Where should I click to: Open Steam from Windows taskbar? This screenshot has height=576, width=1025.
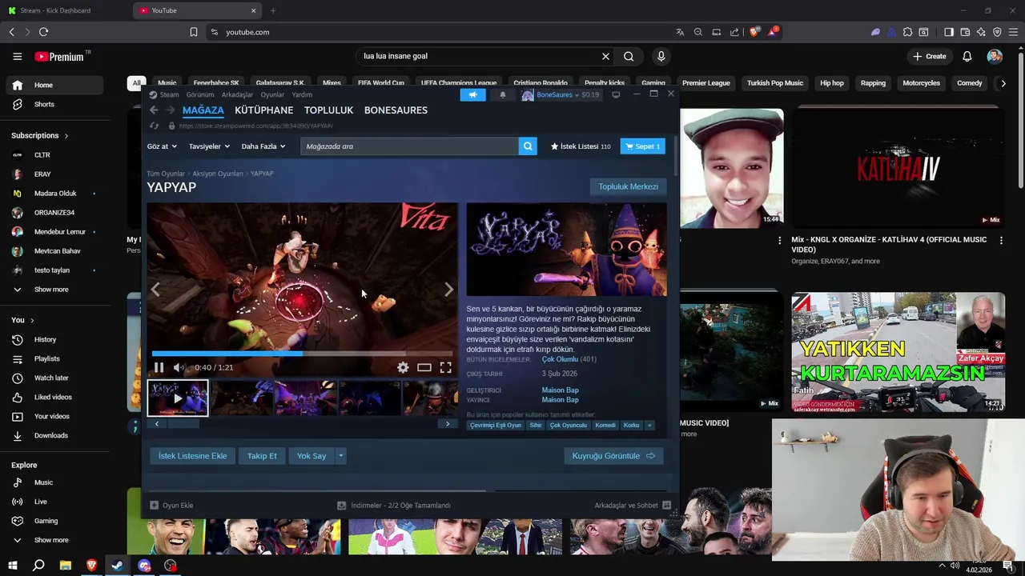tap(117, 566)
